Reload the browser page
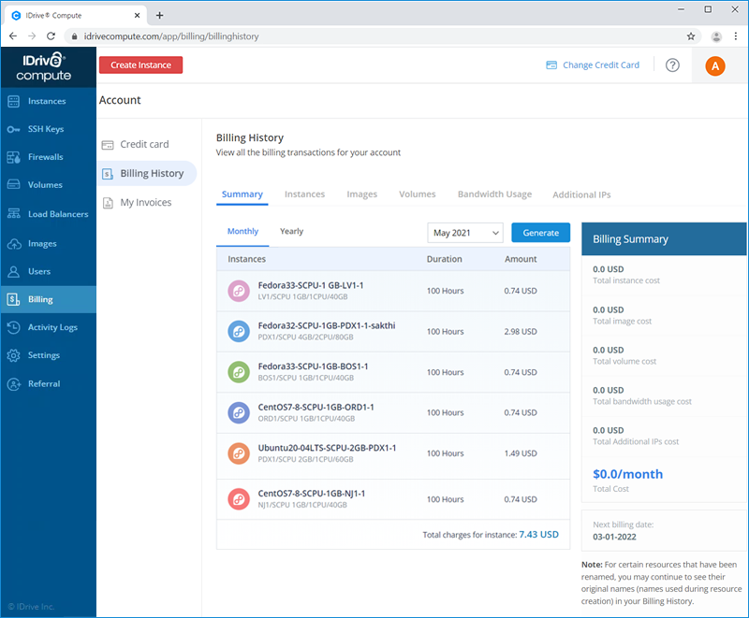Screen dimensions: 749x618 (x=51, y=36)
